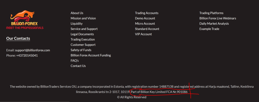Image resolution: width=259 pixels, height=102 pixels.
Task: Open Trading Platforms link
Action: (x=211, y=13)
